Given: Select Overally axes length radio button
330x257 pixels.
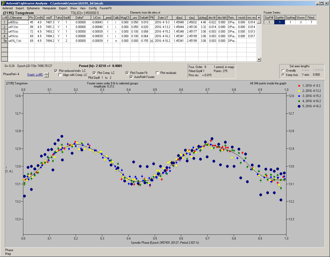Looking at the screenshot, I should [x=283, y=71].
